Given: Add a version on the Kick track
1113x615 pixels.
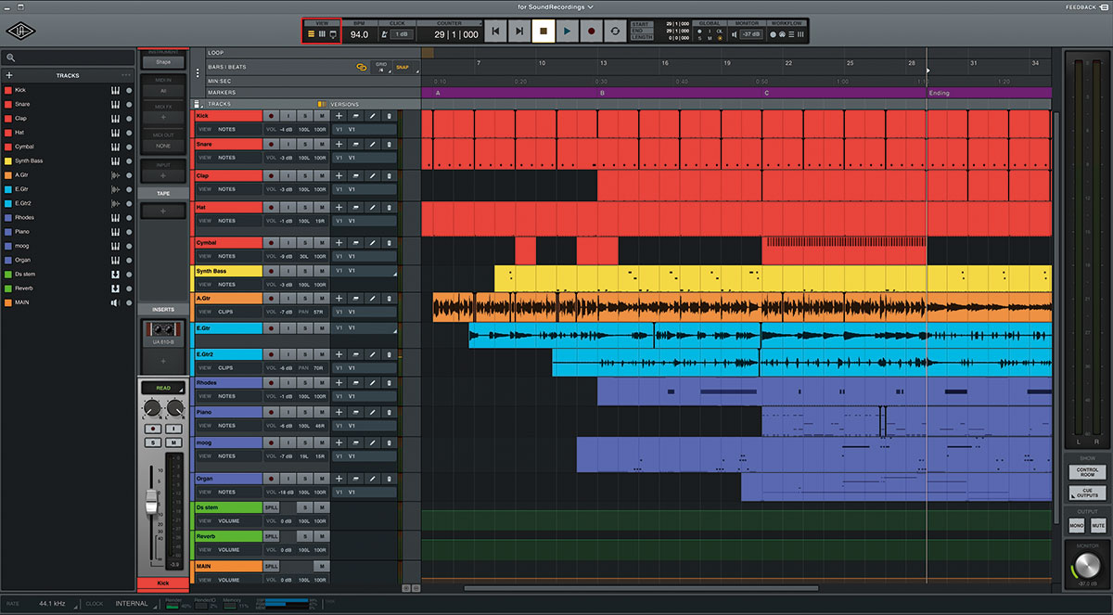Looking at the screenshot, I should pyautogui.click(x=339, y=116).
